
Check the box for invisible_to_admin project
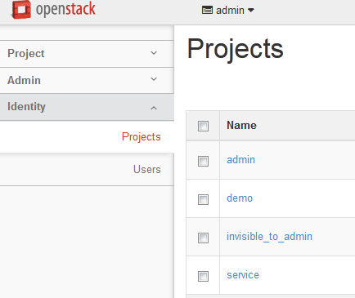(203, 238)
